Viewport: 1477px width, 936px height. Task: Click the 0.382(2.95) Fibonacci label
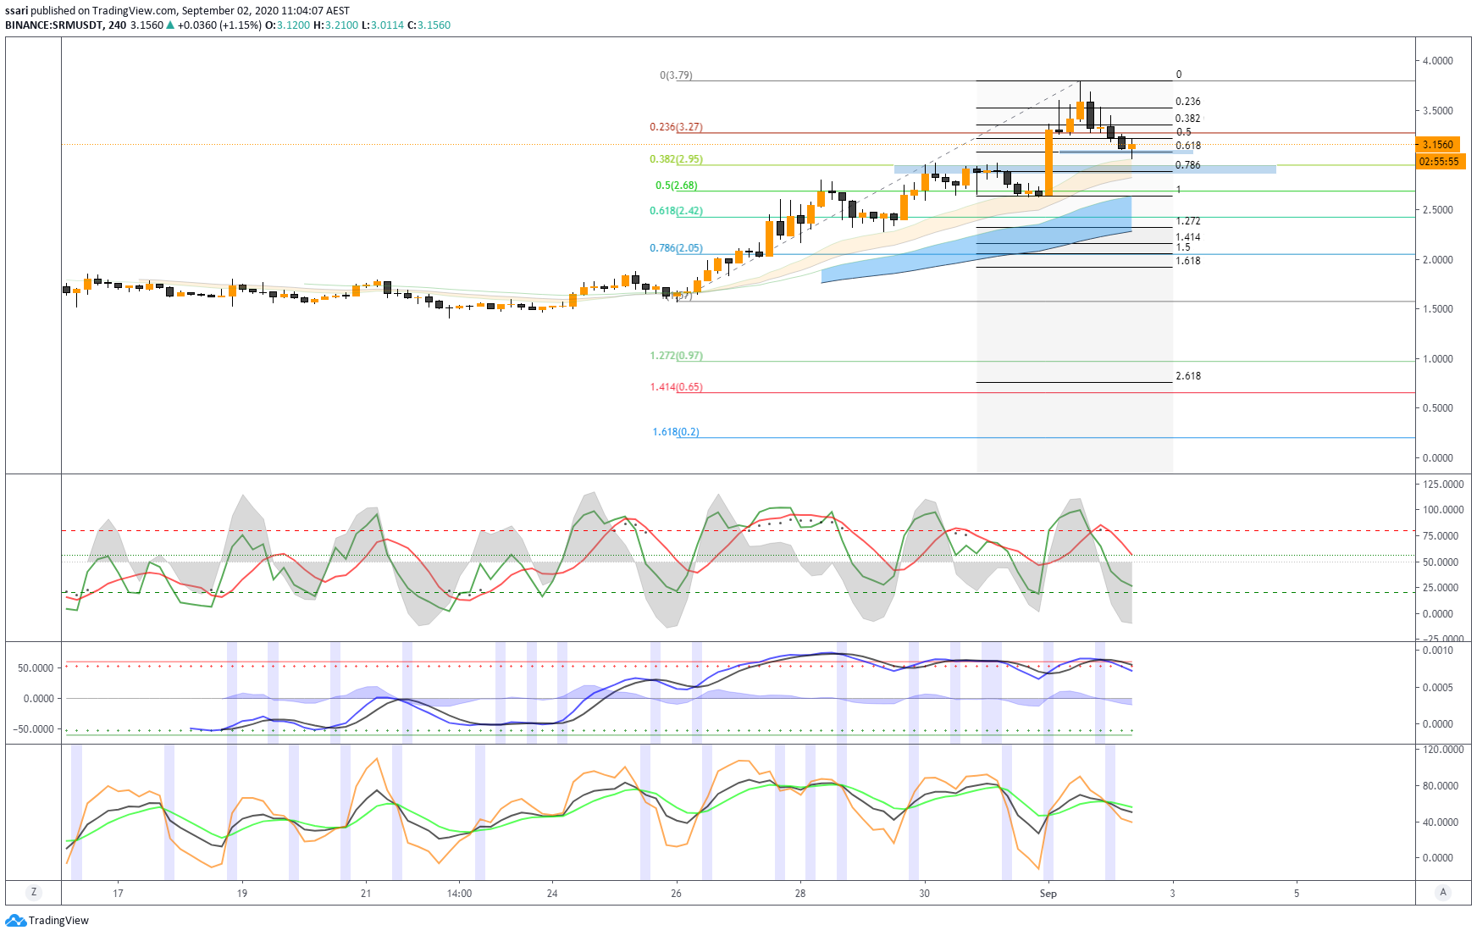[676, 159]
